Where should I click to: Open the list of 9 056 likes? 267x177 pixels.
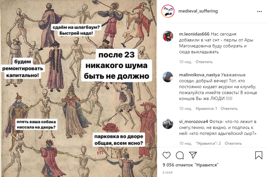[x=191, y=165]
